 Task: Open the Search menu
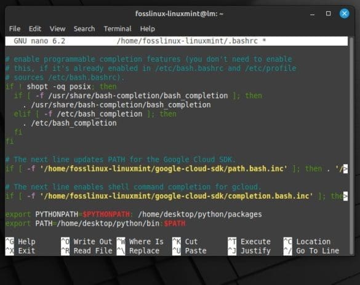point(84,29)
